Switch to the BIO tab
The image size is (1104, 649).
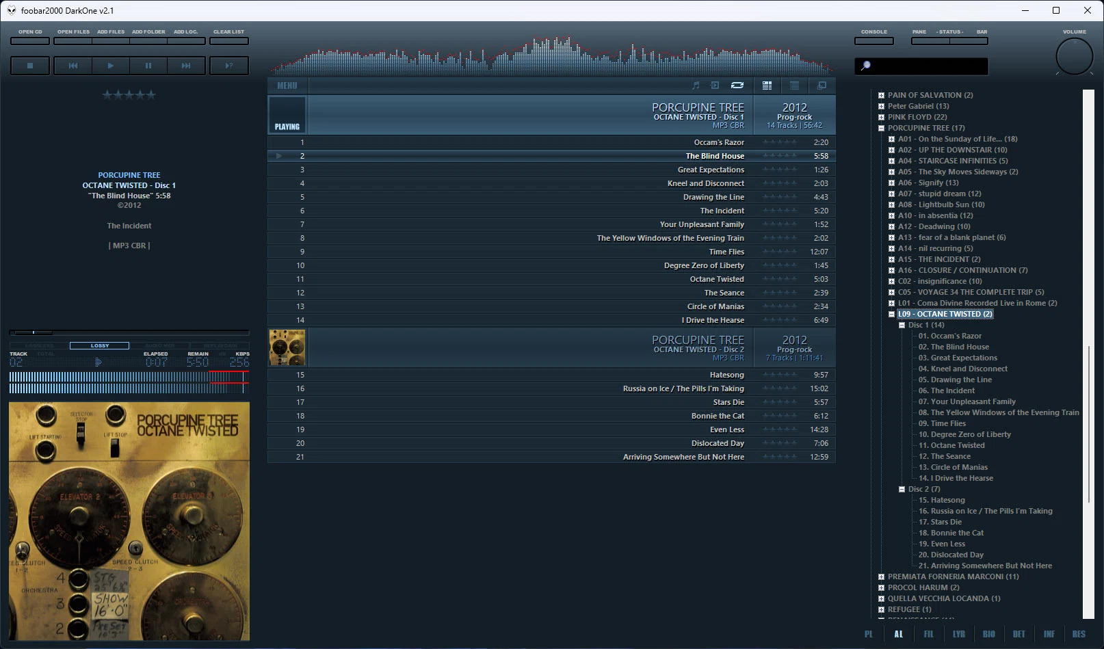tap(989, 634)
